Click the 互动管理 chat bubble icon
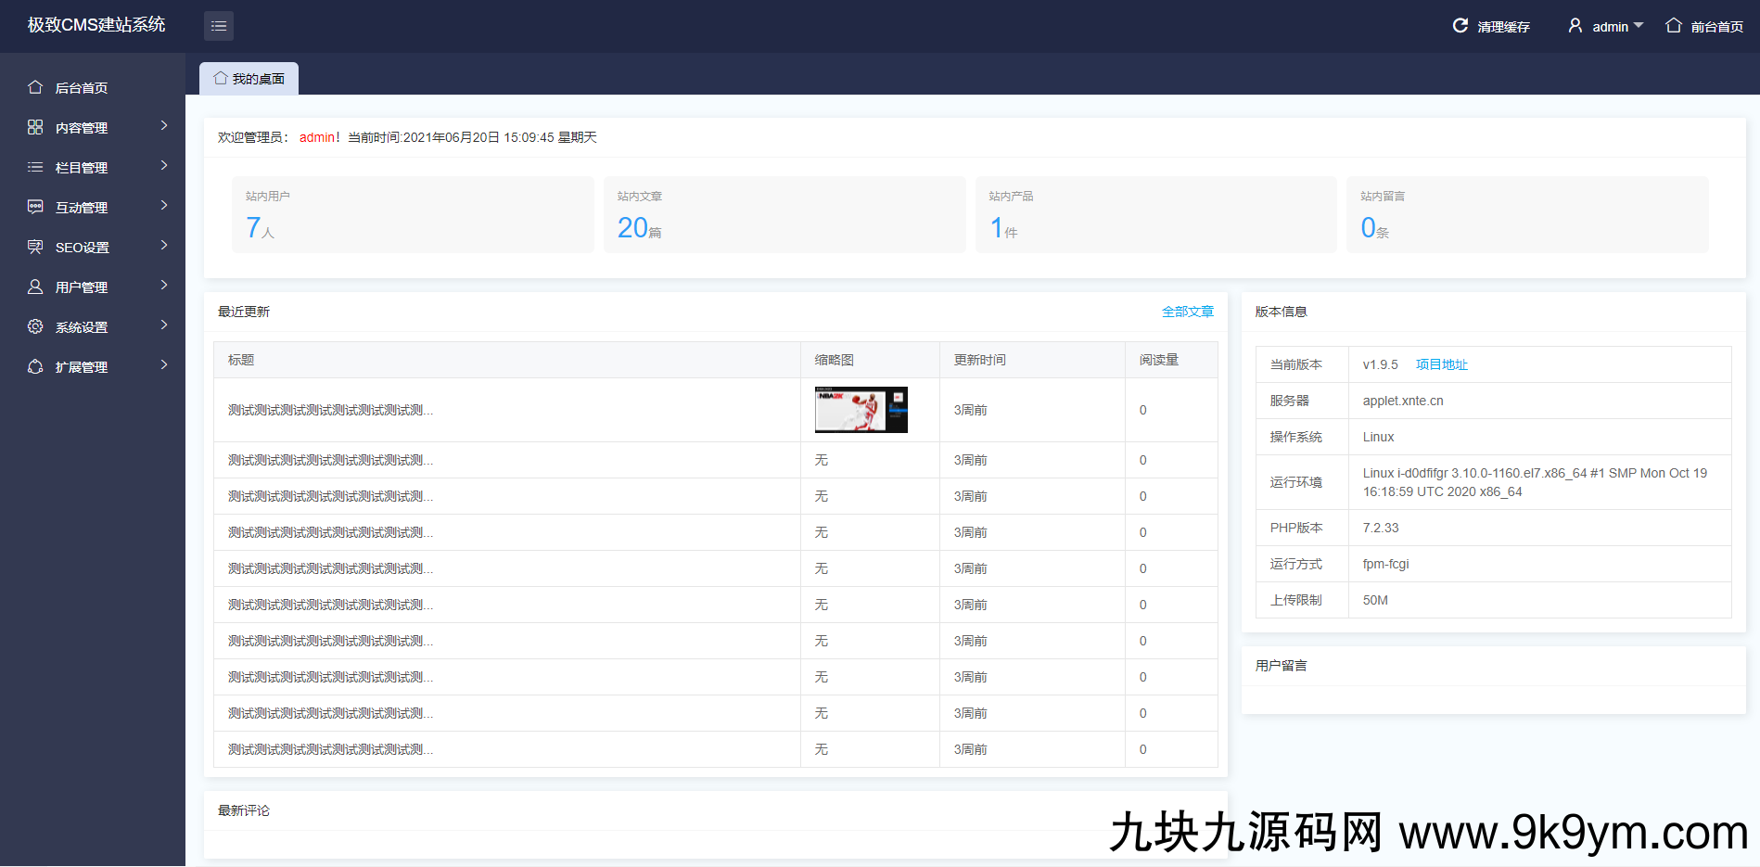This screenshot has width=1760, height=867. (x=35, y=207)
